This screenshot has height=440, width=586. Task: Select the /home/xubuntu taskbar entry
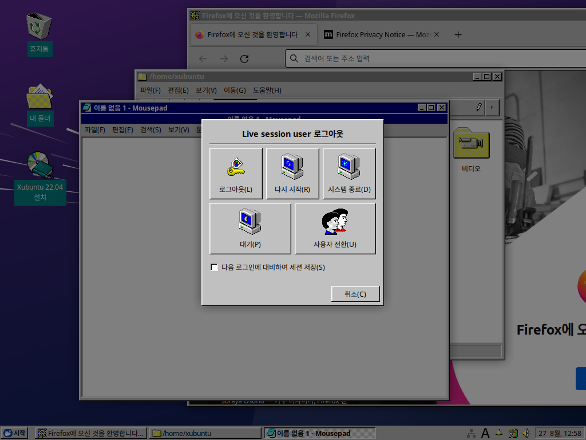(205, 433)
